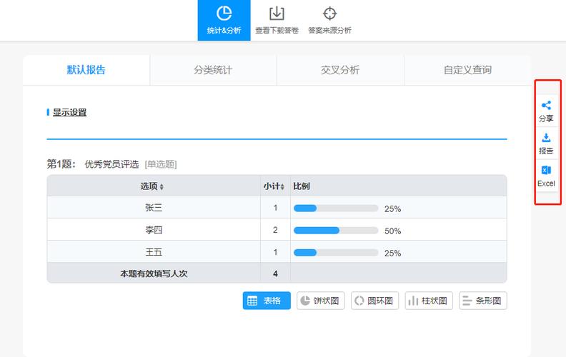Click the total count 4 cell
The image size is (566, 357).
click(x=275, y=273)
